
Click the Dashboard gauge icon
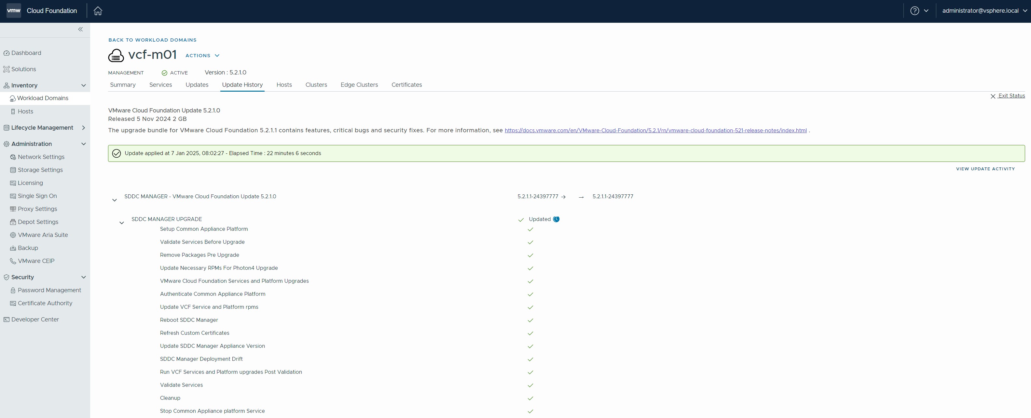7,53
